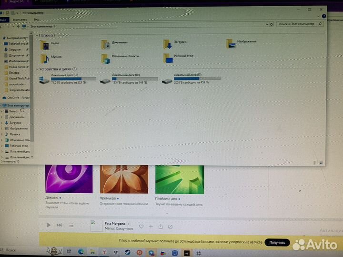
Task: Open the Документы folder in main pane
Action: 106,44
